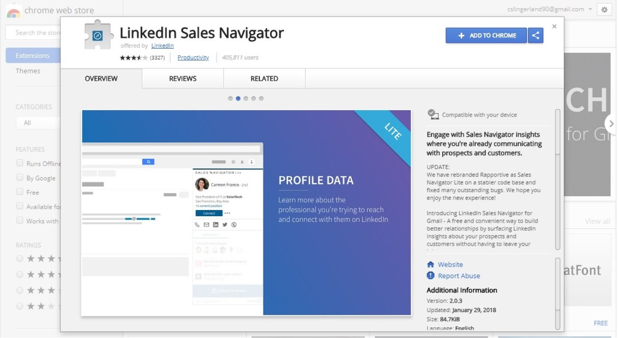Select the second screenshot carousel dot
Viewport: 618px width, 338px height.
pyautogui.click(x=238, y=98)
